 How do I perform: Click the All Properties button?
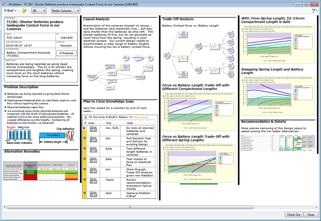click(x=66, y=53)
